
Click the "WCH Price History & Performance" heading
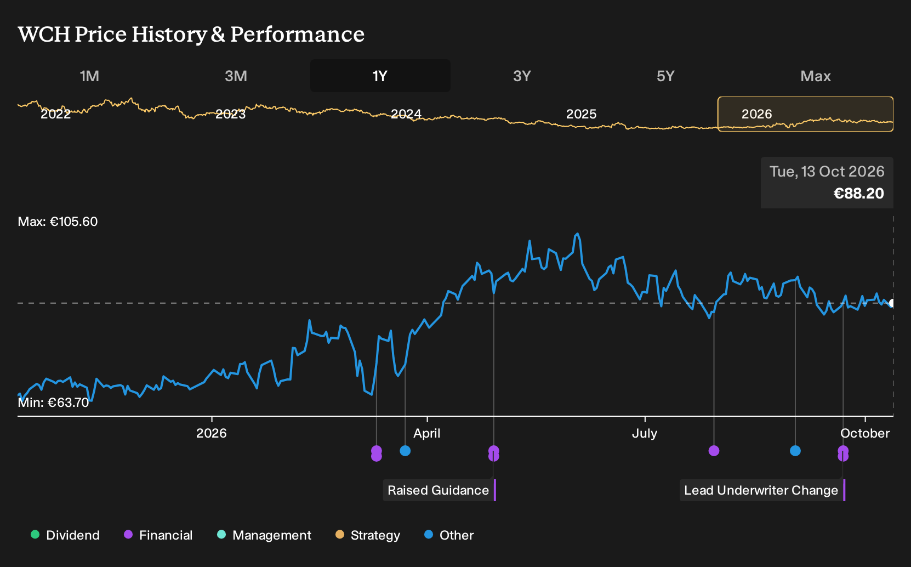pyautogui.click(x=191, y=34)
